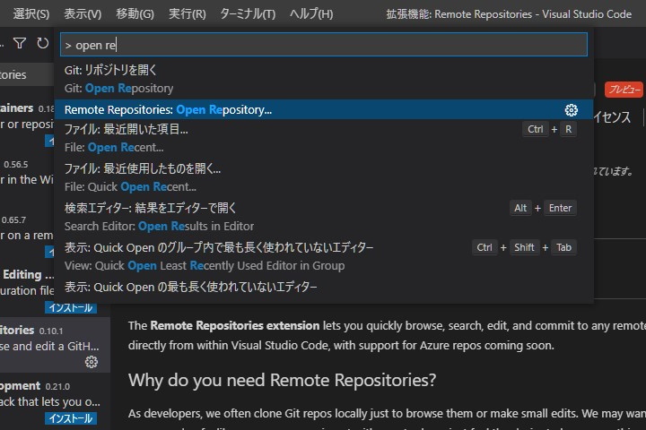Select extension item version 0.56.5
The width and height of the screenshot is (646, 430).
(27, 179)
